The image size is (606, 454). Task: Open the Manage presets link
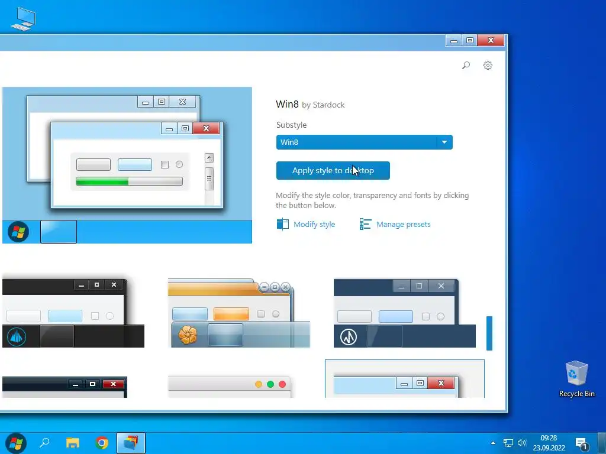pos(403,224)
